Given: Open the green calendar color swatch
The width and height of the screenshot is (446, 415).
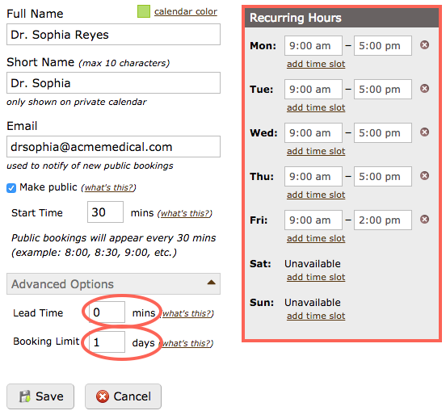Looking at the screenshot, I should tap(144, 11).
